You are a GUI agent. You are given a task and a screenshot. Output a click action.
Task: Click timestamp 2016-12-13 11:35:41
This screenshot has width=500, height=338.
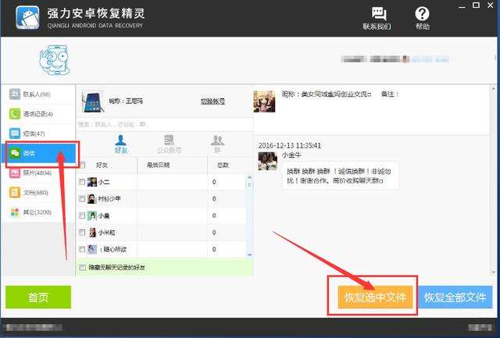(x=290, y=145)
